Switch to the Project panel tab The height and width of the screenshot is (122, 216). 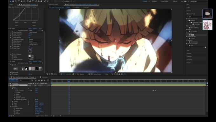coord(11,4)
